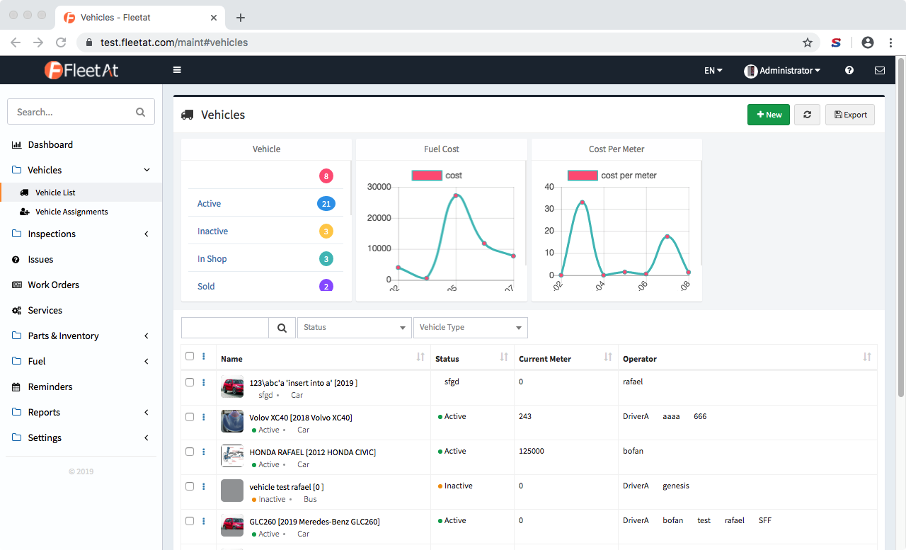Toggle the select-all rows checkbox

pyautogui.click(x=190, y=356)
